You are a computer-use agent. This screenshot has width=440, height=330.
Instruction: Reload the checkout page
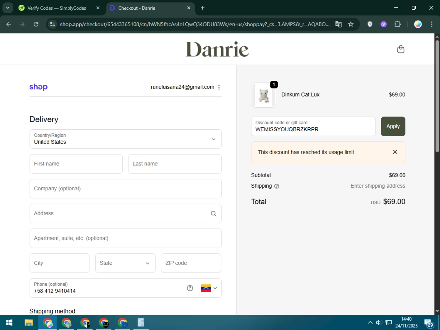[x=36, y=24]
